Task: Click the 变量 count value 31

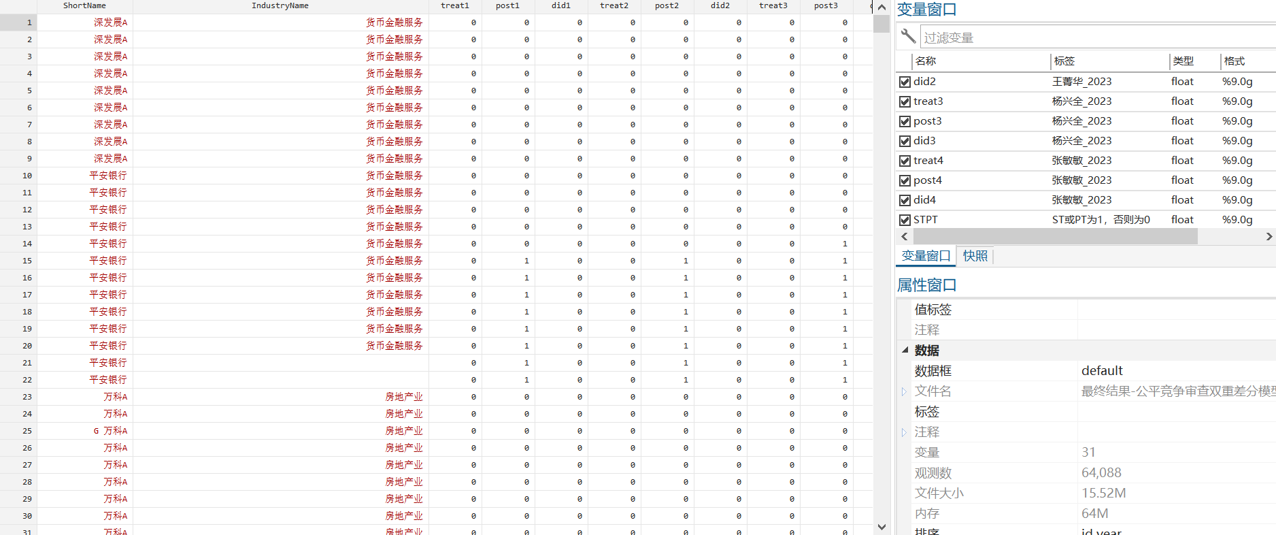Action: 1088,453
